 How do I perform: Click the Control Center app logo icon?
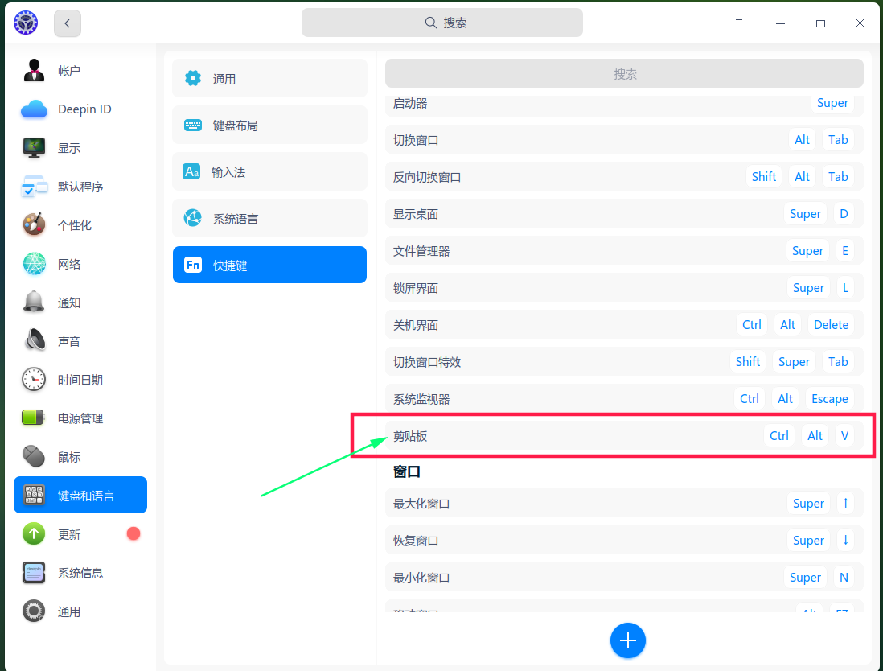[26, 23]
